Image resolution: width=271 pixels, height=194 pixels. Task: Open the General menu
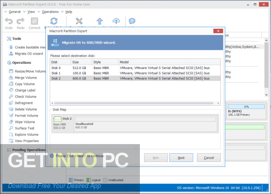[x=15, y=12]
